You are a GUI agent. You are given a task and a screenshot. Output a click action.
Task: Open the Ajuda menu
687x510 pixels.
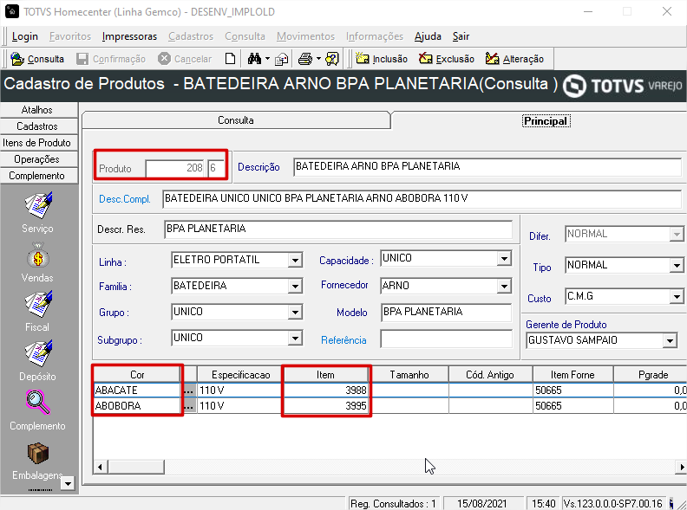click(428, 36)
